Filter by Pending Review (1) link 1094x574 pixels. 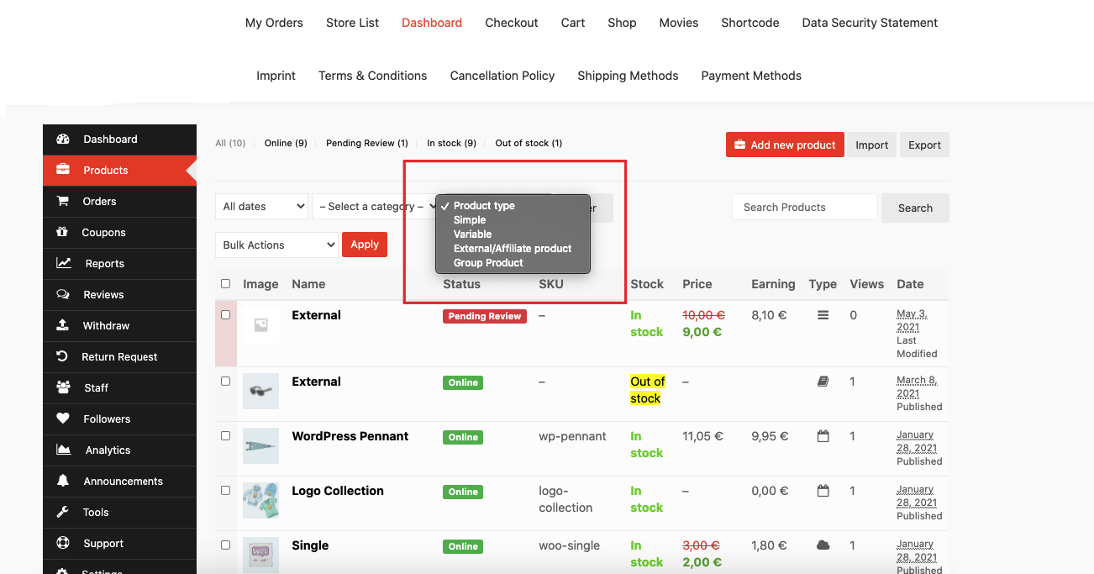[x=367, y=143]
